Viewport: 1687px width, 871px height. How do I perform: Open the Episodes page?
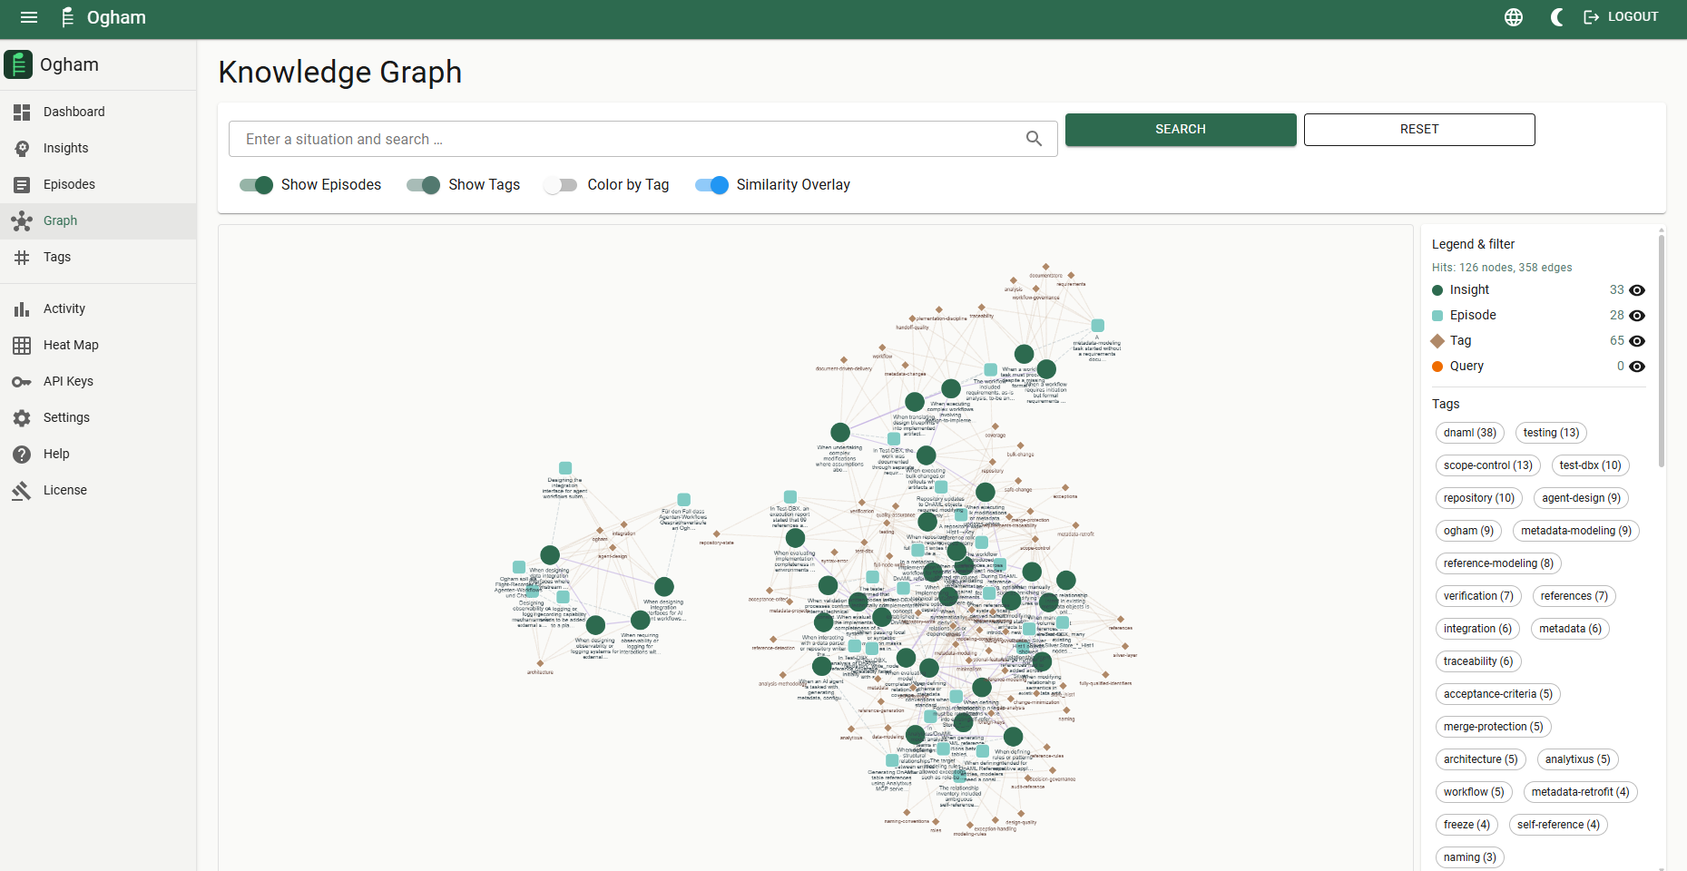point(98,184)
